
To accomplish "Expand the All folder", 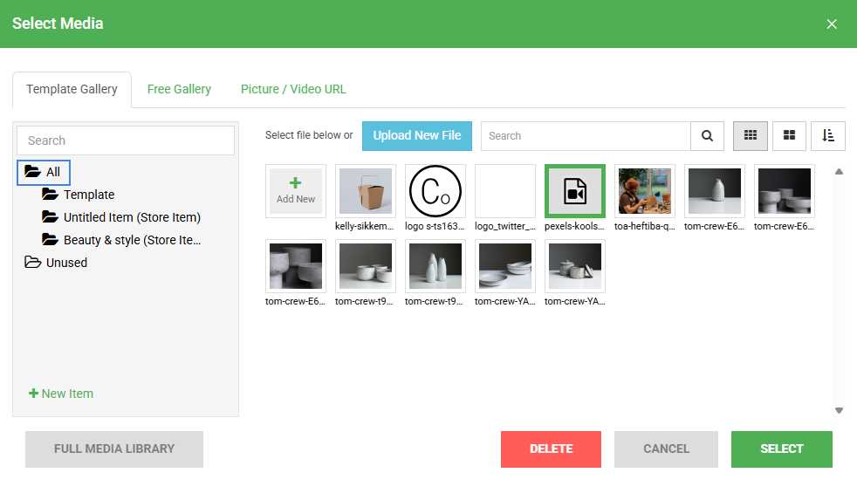I will pos(44,172).
